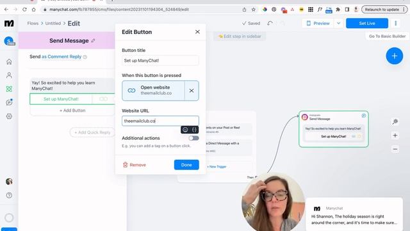Click the Preview button

click(x=318, y=23)
